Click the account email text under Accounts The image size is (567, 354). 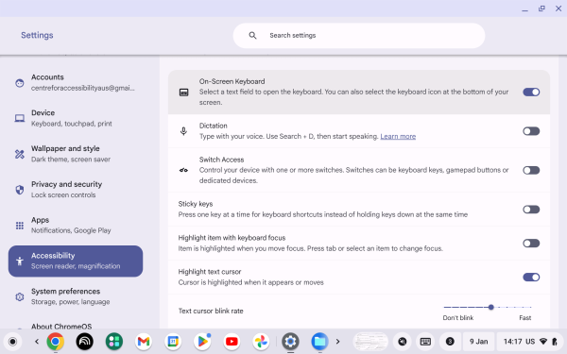[83, 88]
